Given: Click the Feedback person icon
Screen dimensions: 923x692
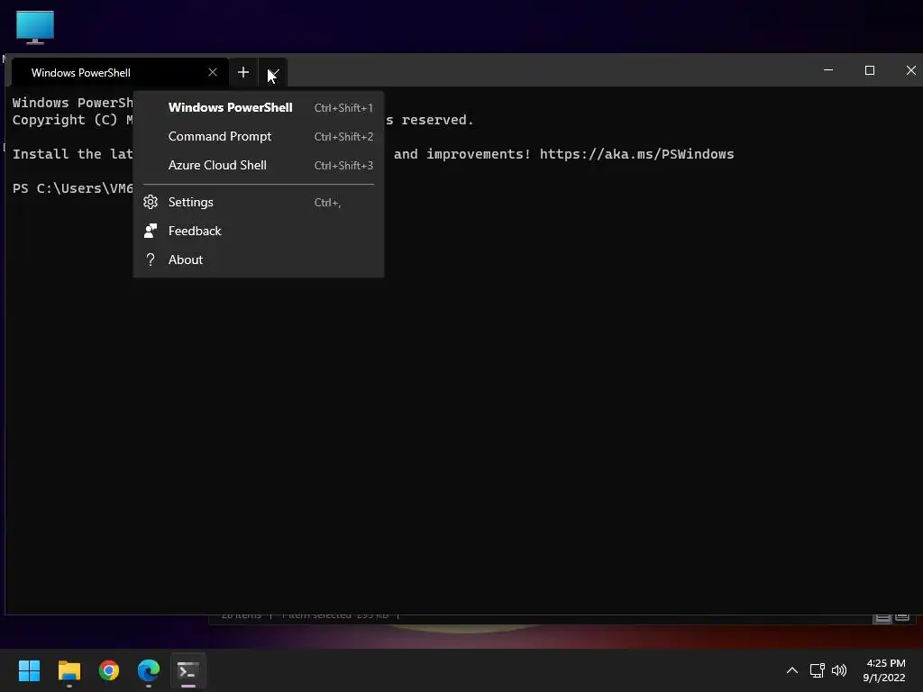Looking at the screenshot, I should [151, 231].
